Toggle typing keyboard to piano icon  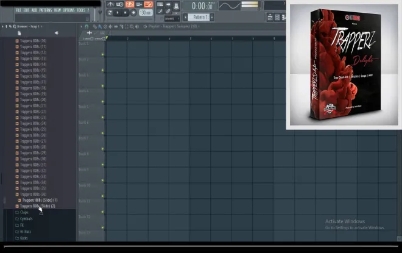click(160, 4)
